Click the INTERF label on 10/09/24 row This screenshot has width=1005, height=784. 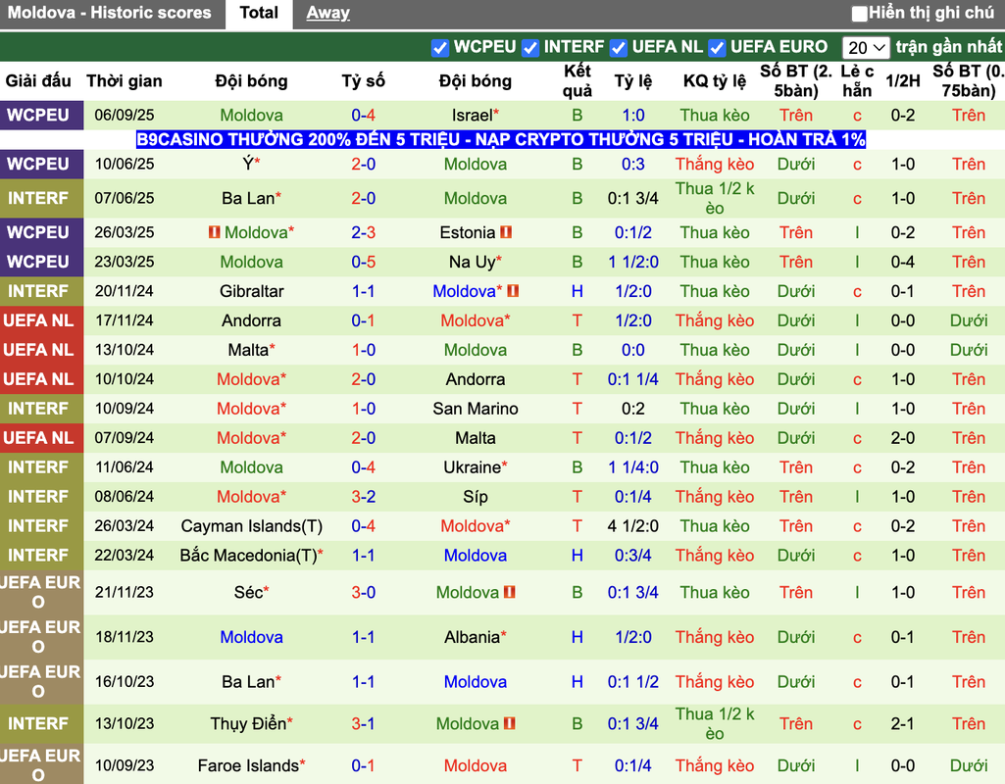(38, 409)
